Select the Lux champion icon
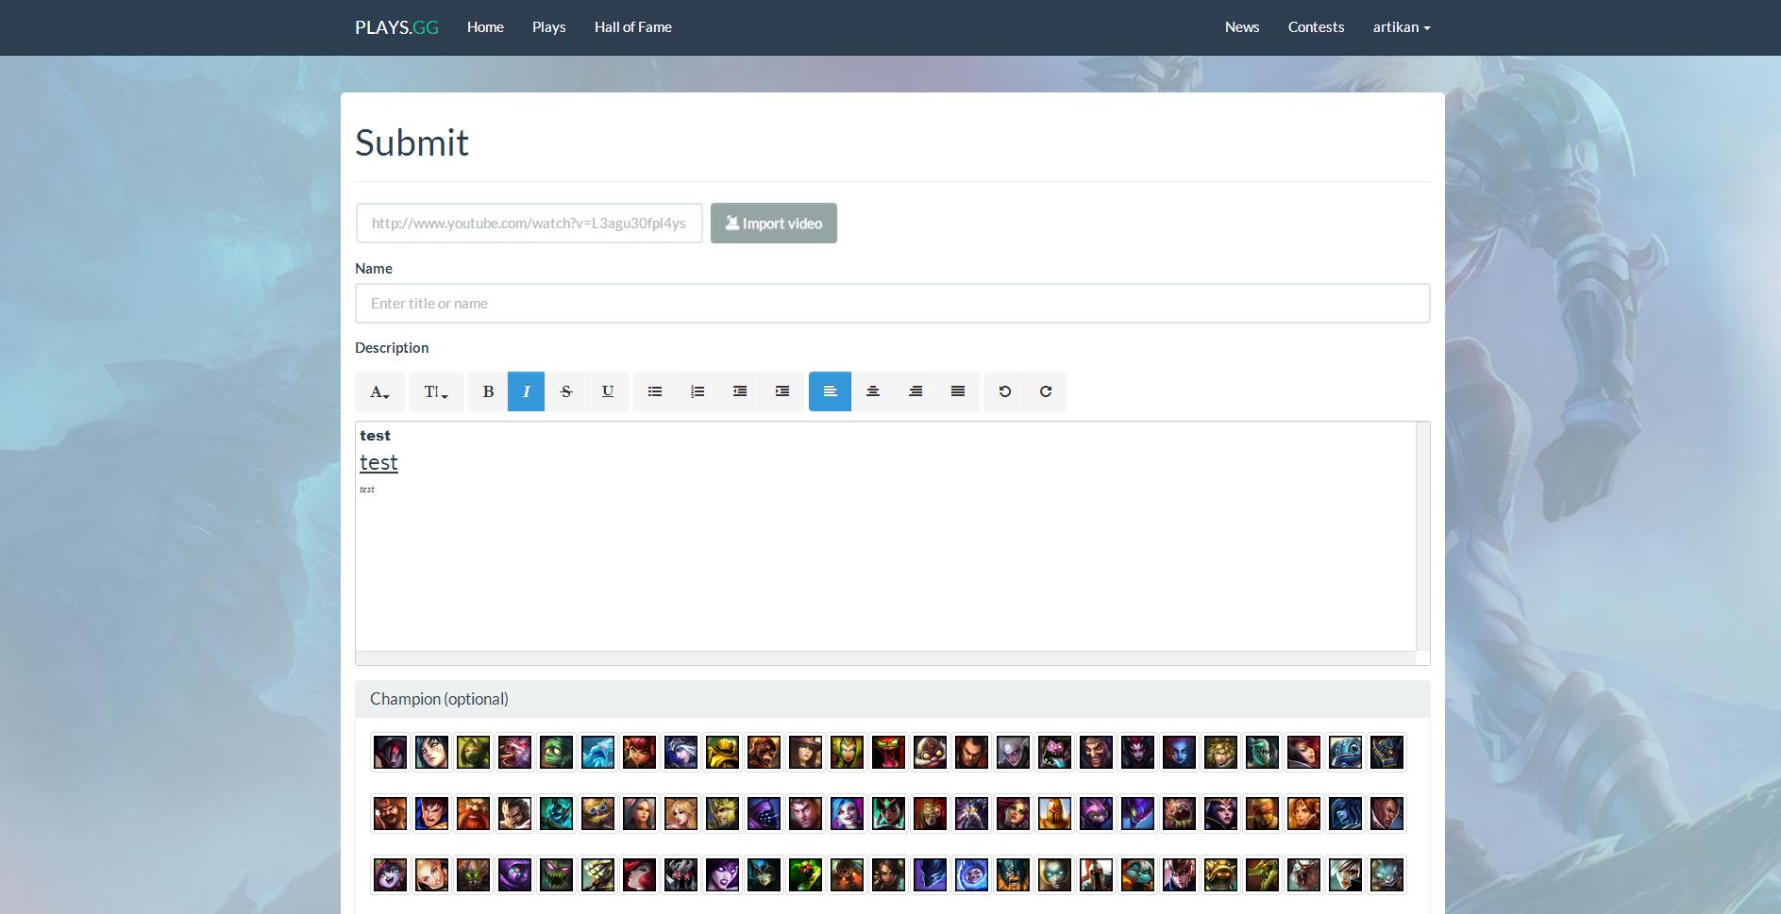 coord(431,875)
